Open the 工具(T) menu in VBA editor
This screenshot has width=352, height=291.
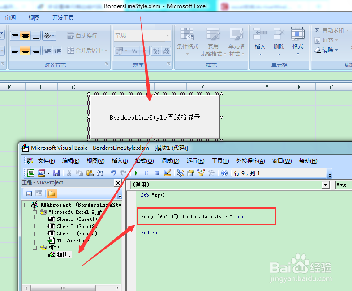coord(220,161)
